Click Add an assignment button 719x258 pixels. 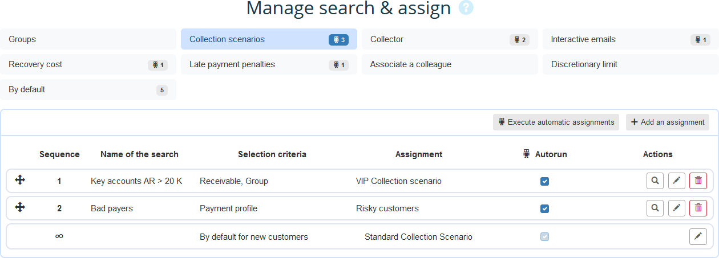pos(668,122)
